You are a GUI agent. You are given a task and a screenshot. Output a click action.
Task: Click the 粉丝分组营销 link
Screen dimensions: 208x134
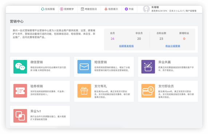pyautogui.click(x=173, y=46)
